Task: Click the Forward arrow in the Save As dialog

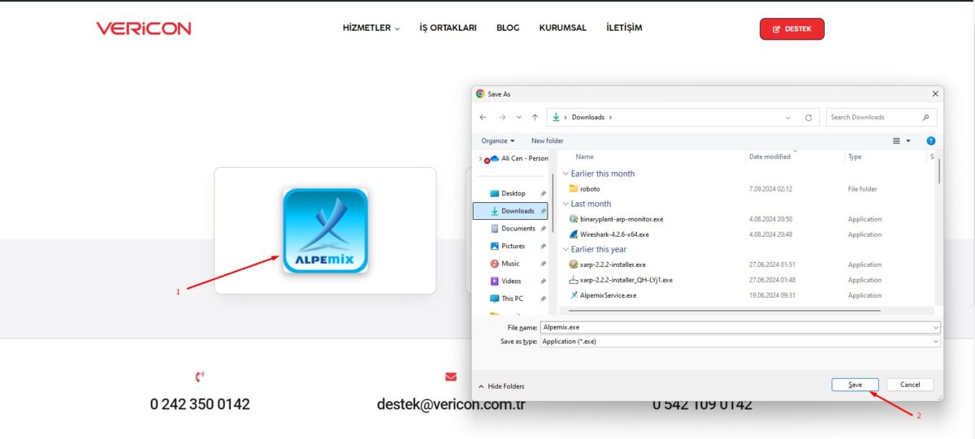Action: 502,117
